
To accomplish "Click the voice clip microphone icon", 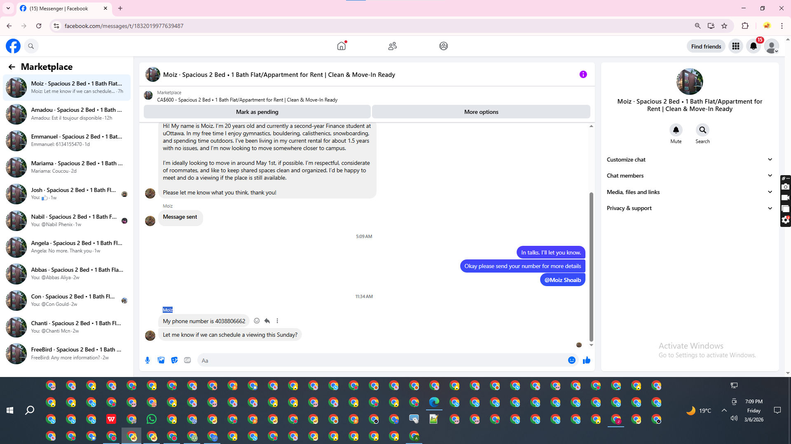I will point(147,361).
